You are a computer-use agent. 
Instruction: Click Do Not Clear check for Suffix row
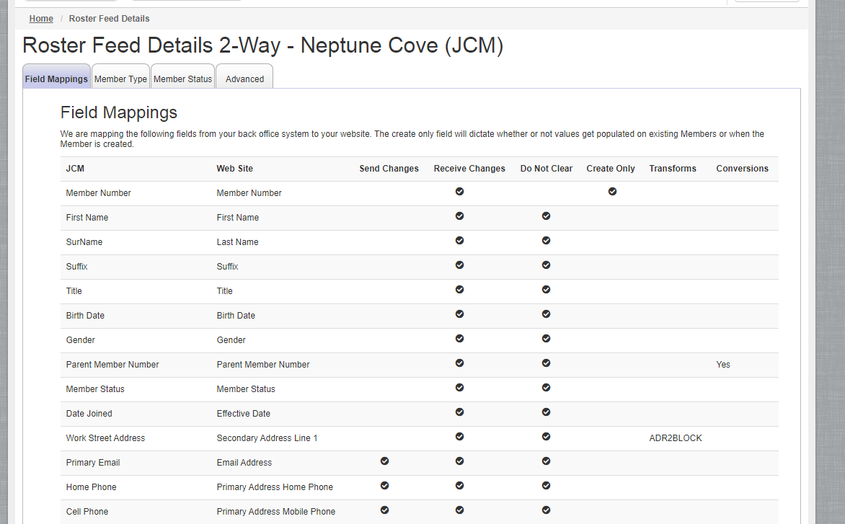tap(546, 265)
